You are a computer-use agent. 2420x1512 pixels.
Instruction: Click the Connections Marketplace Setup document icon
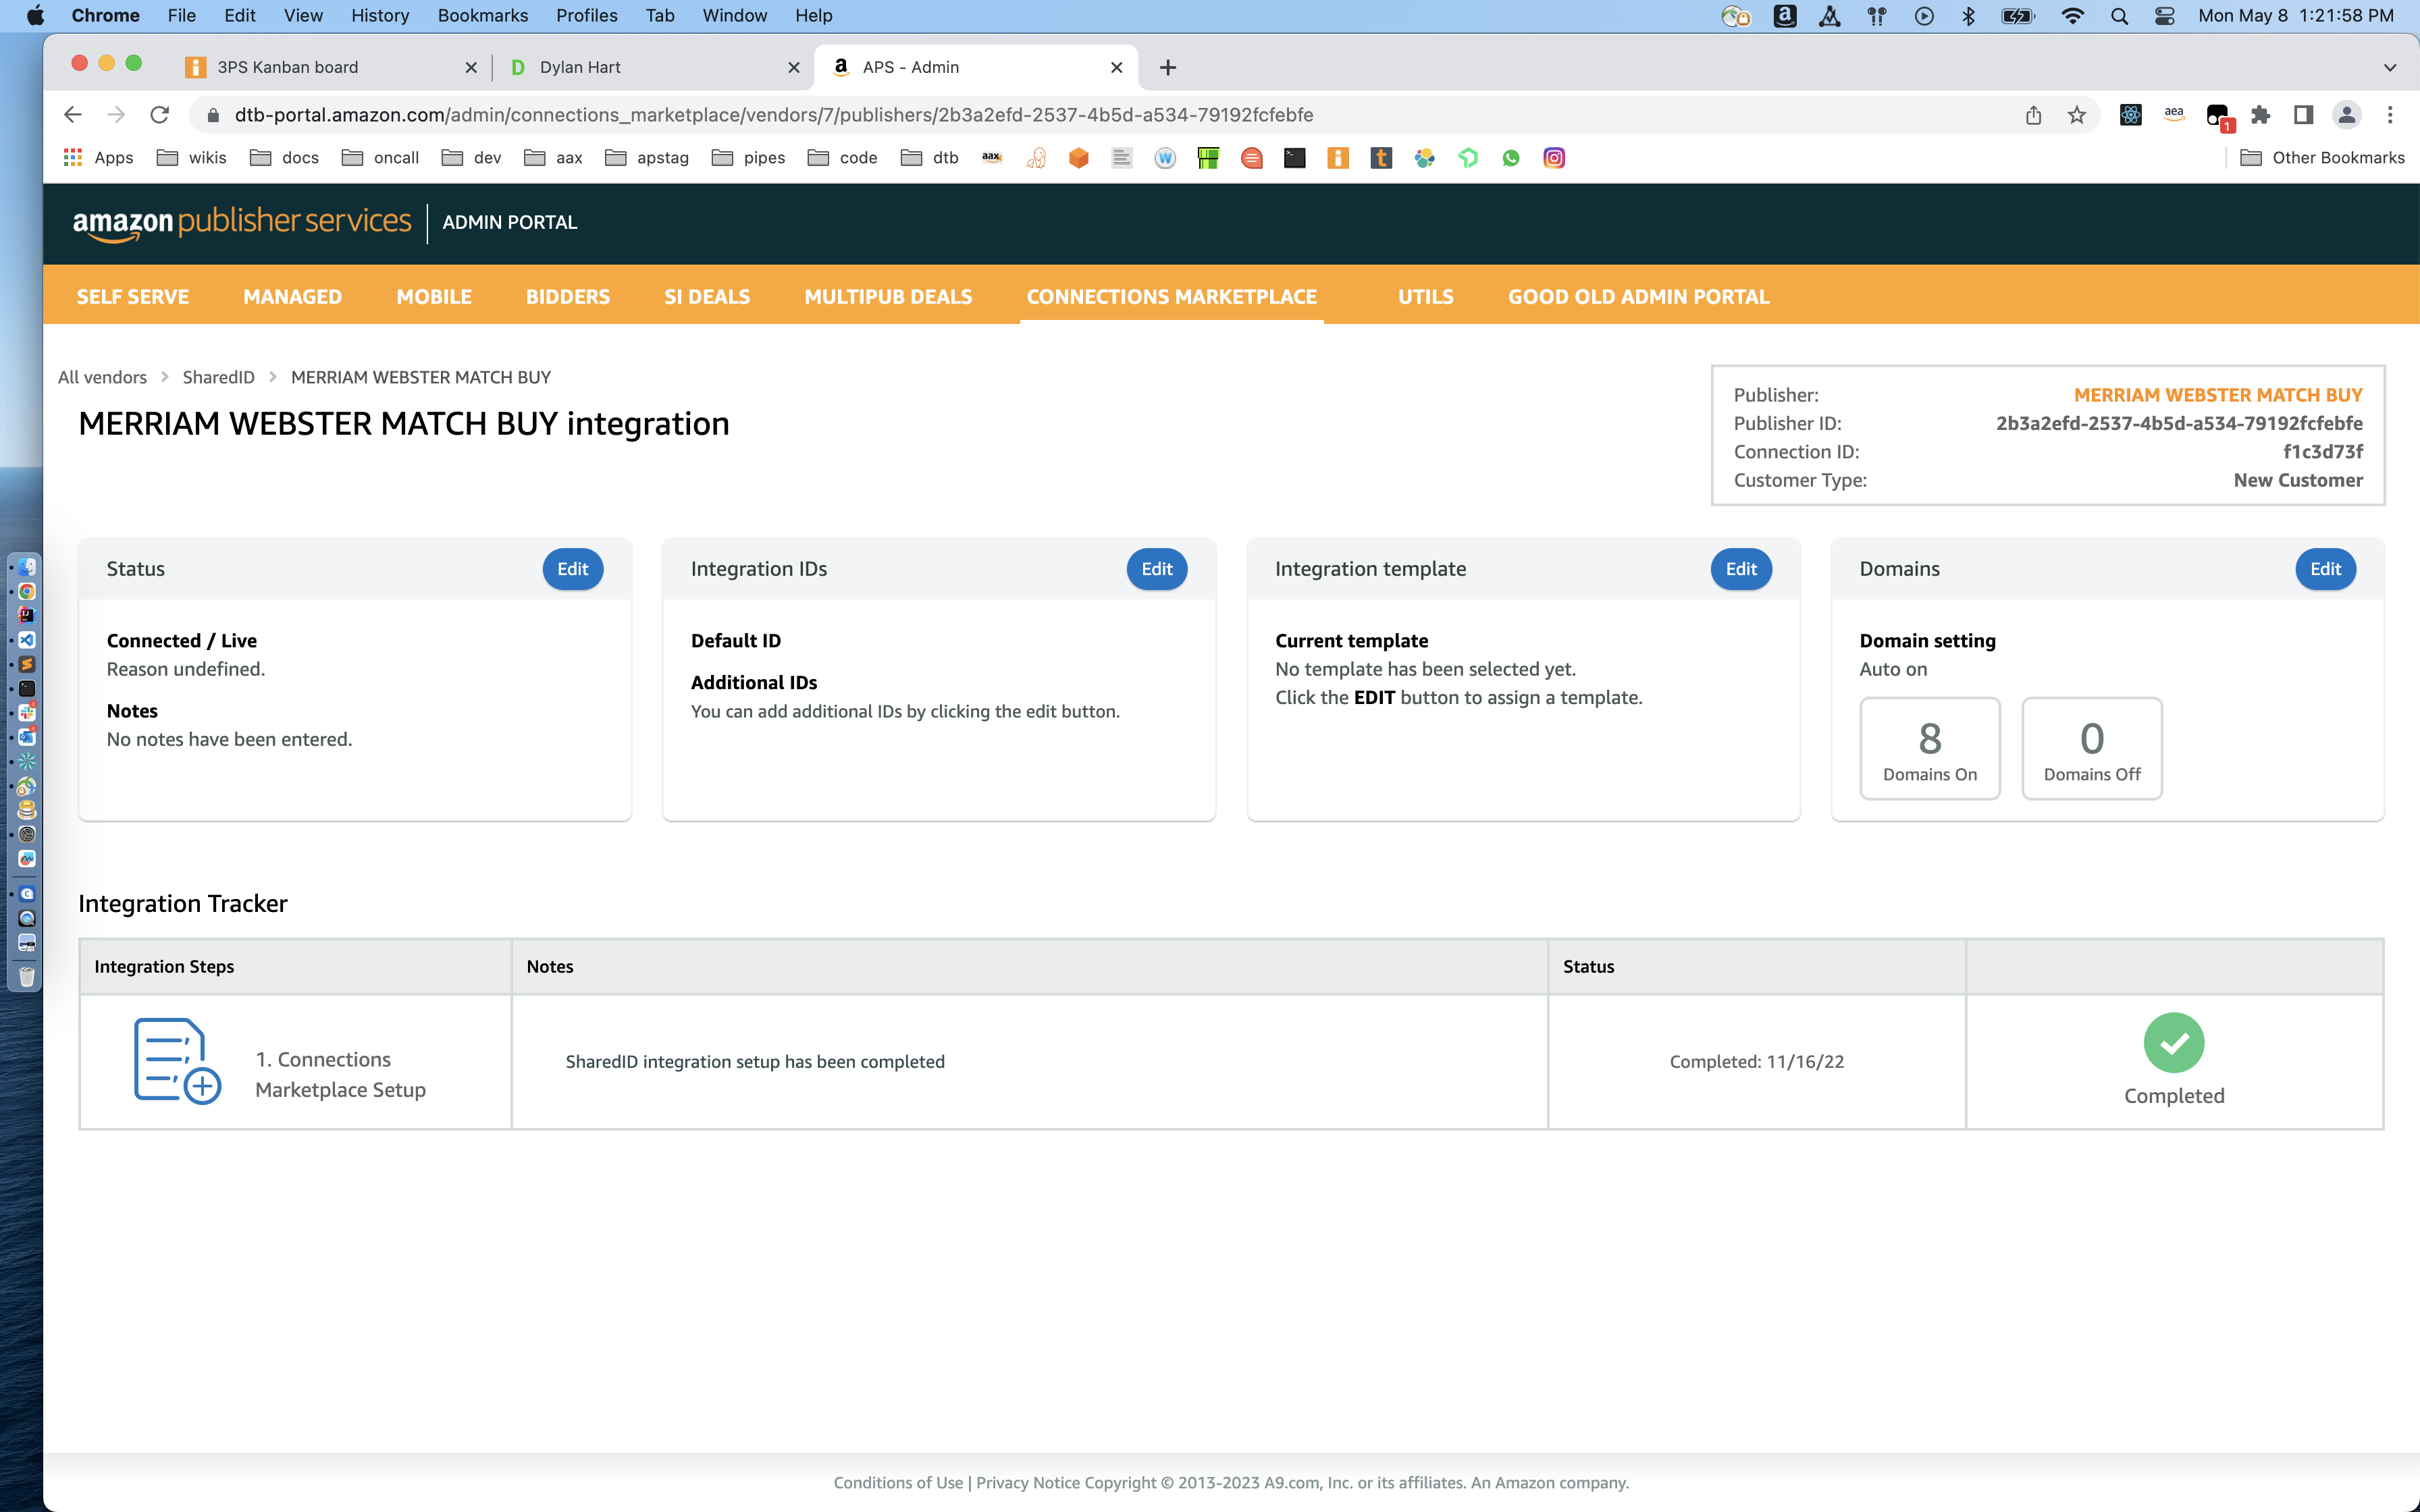pyautogui.click(x=177, y=1061)
